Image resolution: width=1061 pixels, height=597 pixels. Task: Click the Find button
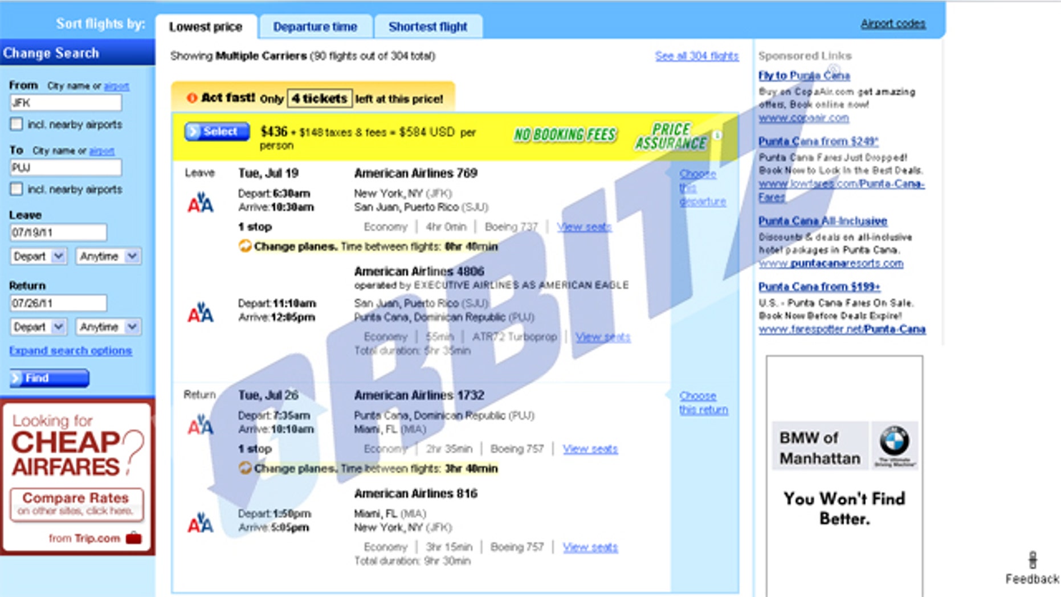coord(49,378)
